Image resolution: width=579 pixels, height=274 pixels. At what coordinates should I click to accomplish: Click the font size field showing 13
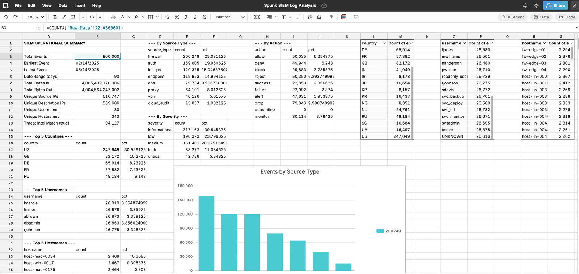(92, 17)
